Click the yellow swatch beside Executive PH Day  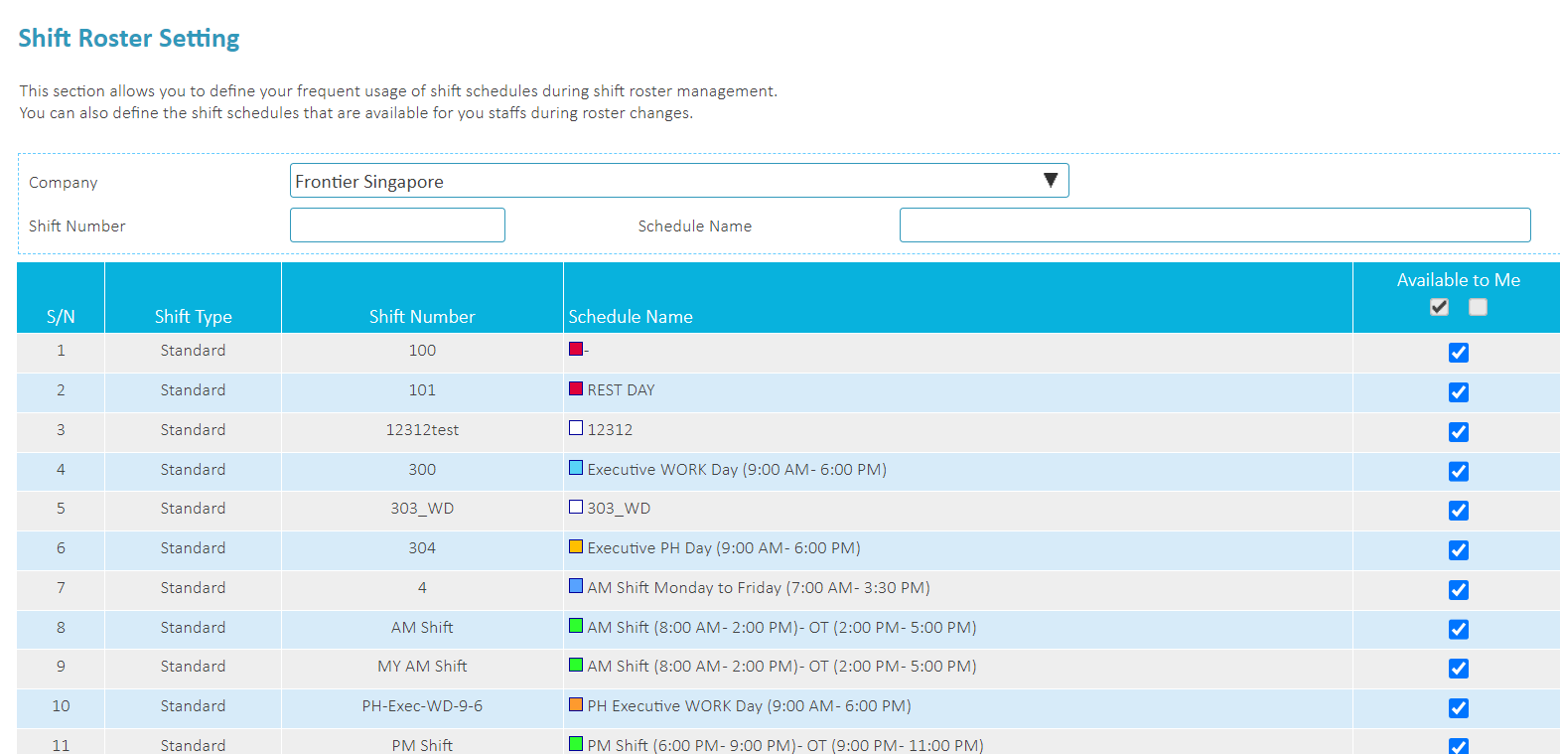576,546
